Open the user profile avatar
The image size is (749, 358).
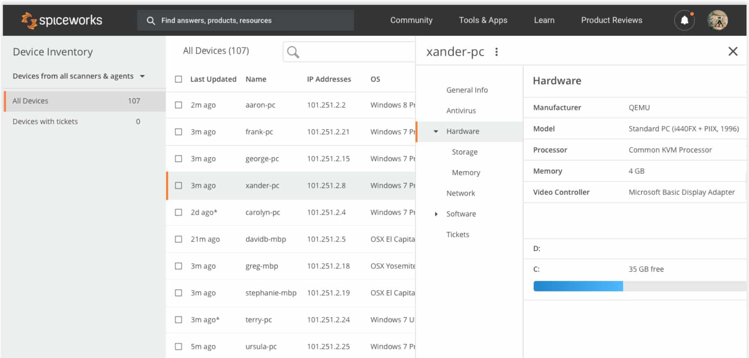(x=718, y=20)
